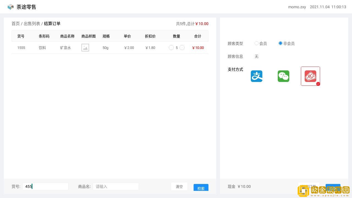The height and width of the screenshot is (198, 352).
Task: Go to 首页 in the breadcrumb
Action: (x=16, y=24)
